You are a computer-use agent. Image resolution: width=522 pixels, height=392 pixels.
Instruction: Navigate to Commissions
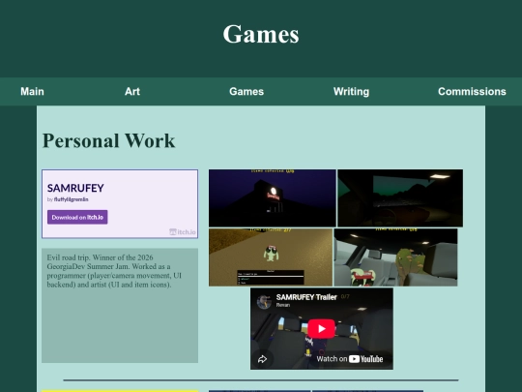(x=472, y=91)
